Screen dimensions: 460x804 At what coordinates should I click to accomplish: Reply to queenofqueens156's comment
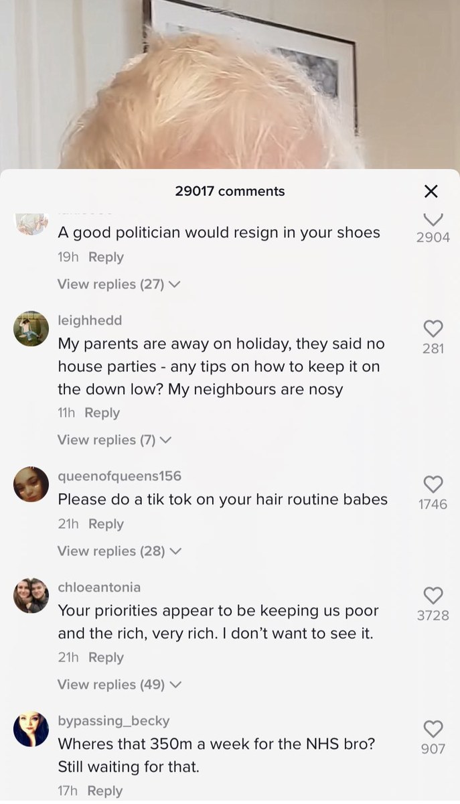[x=106, y=524]
